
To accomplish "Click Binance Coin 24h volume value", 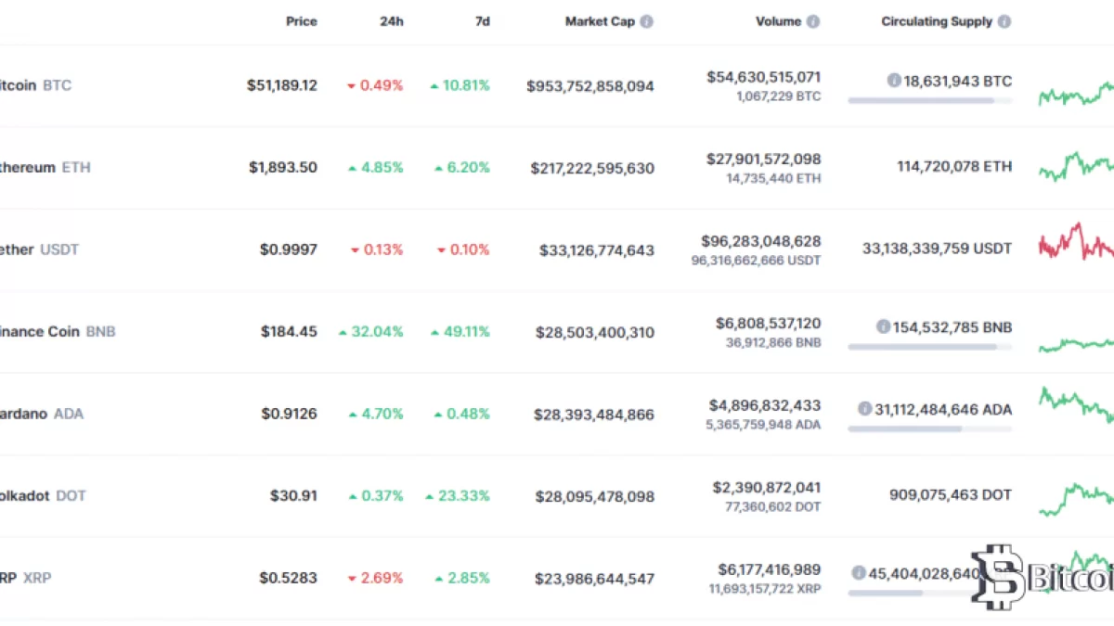I will (768, 324).
